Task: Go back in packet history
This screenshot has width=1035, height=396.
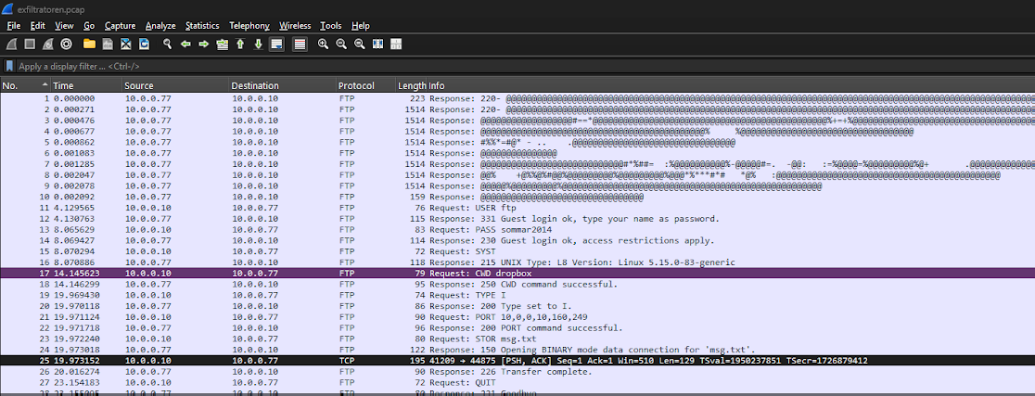Action: coord(185,45)
